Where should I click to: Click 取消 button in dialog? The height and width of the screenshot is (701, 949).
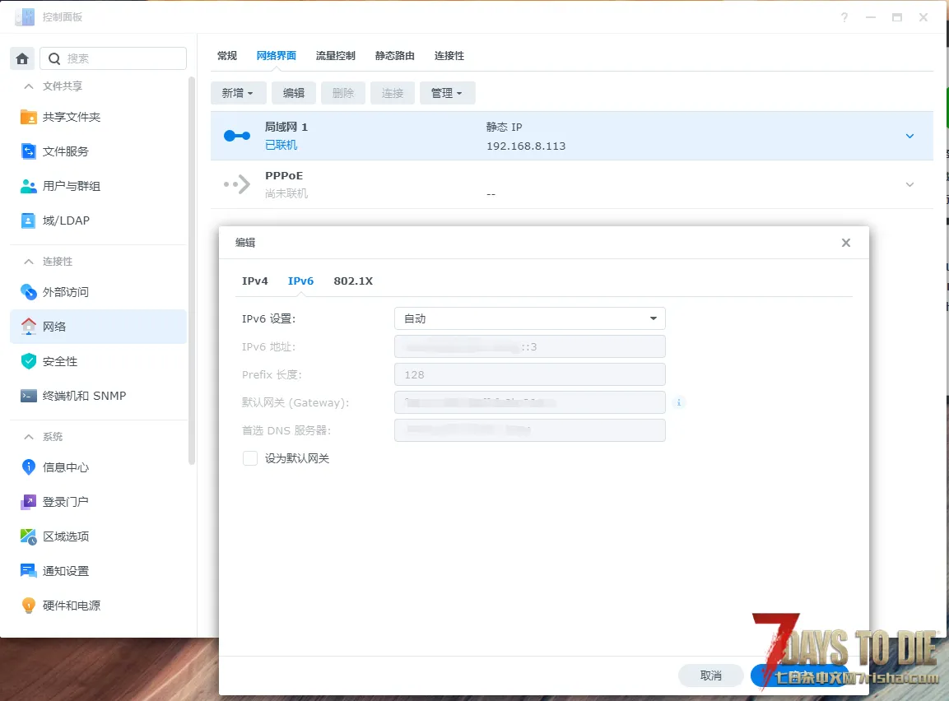[710, 675]
